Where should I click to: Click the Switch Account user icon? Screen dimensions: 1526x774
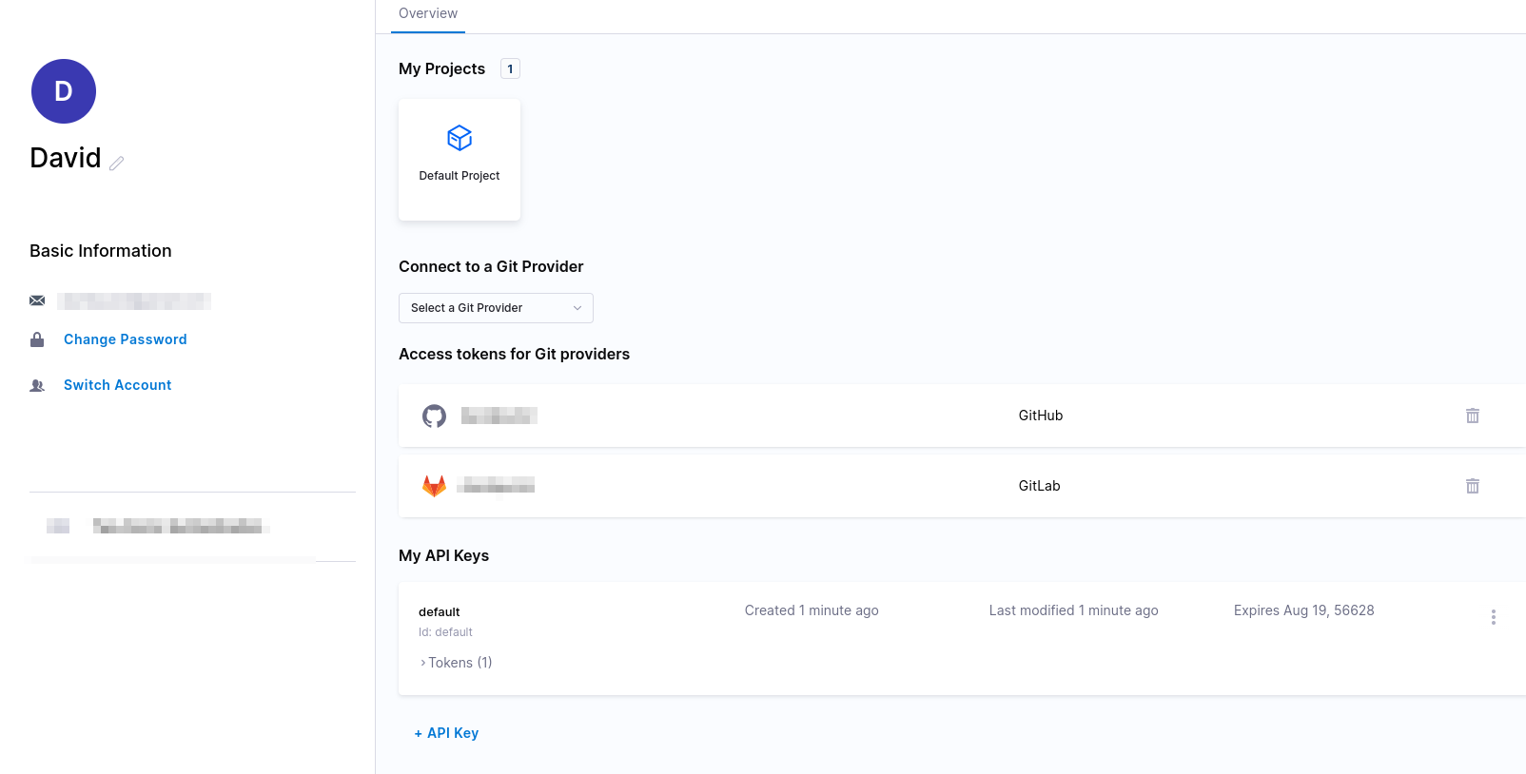coord(37,385)
